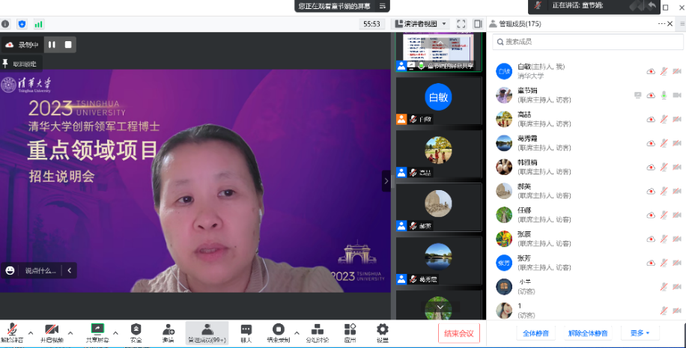Click 全体静音 mute all button
The height and width of the screenshot is (348, 686).
pyautogui.click(x=536, y=333)
